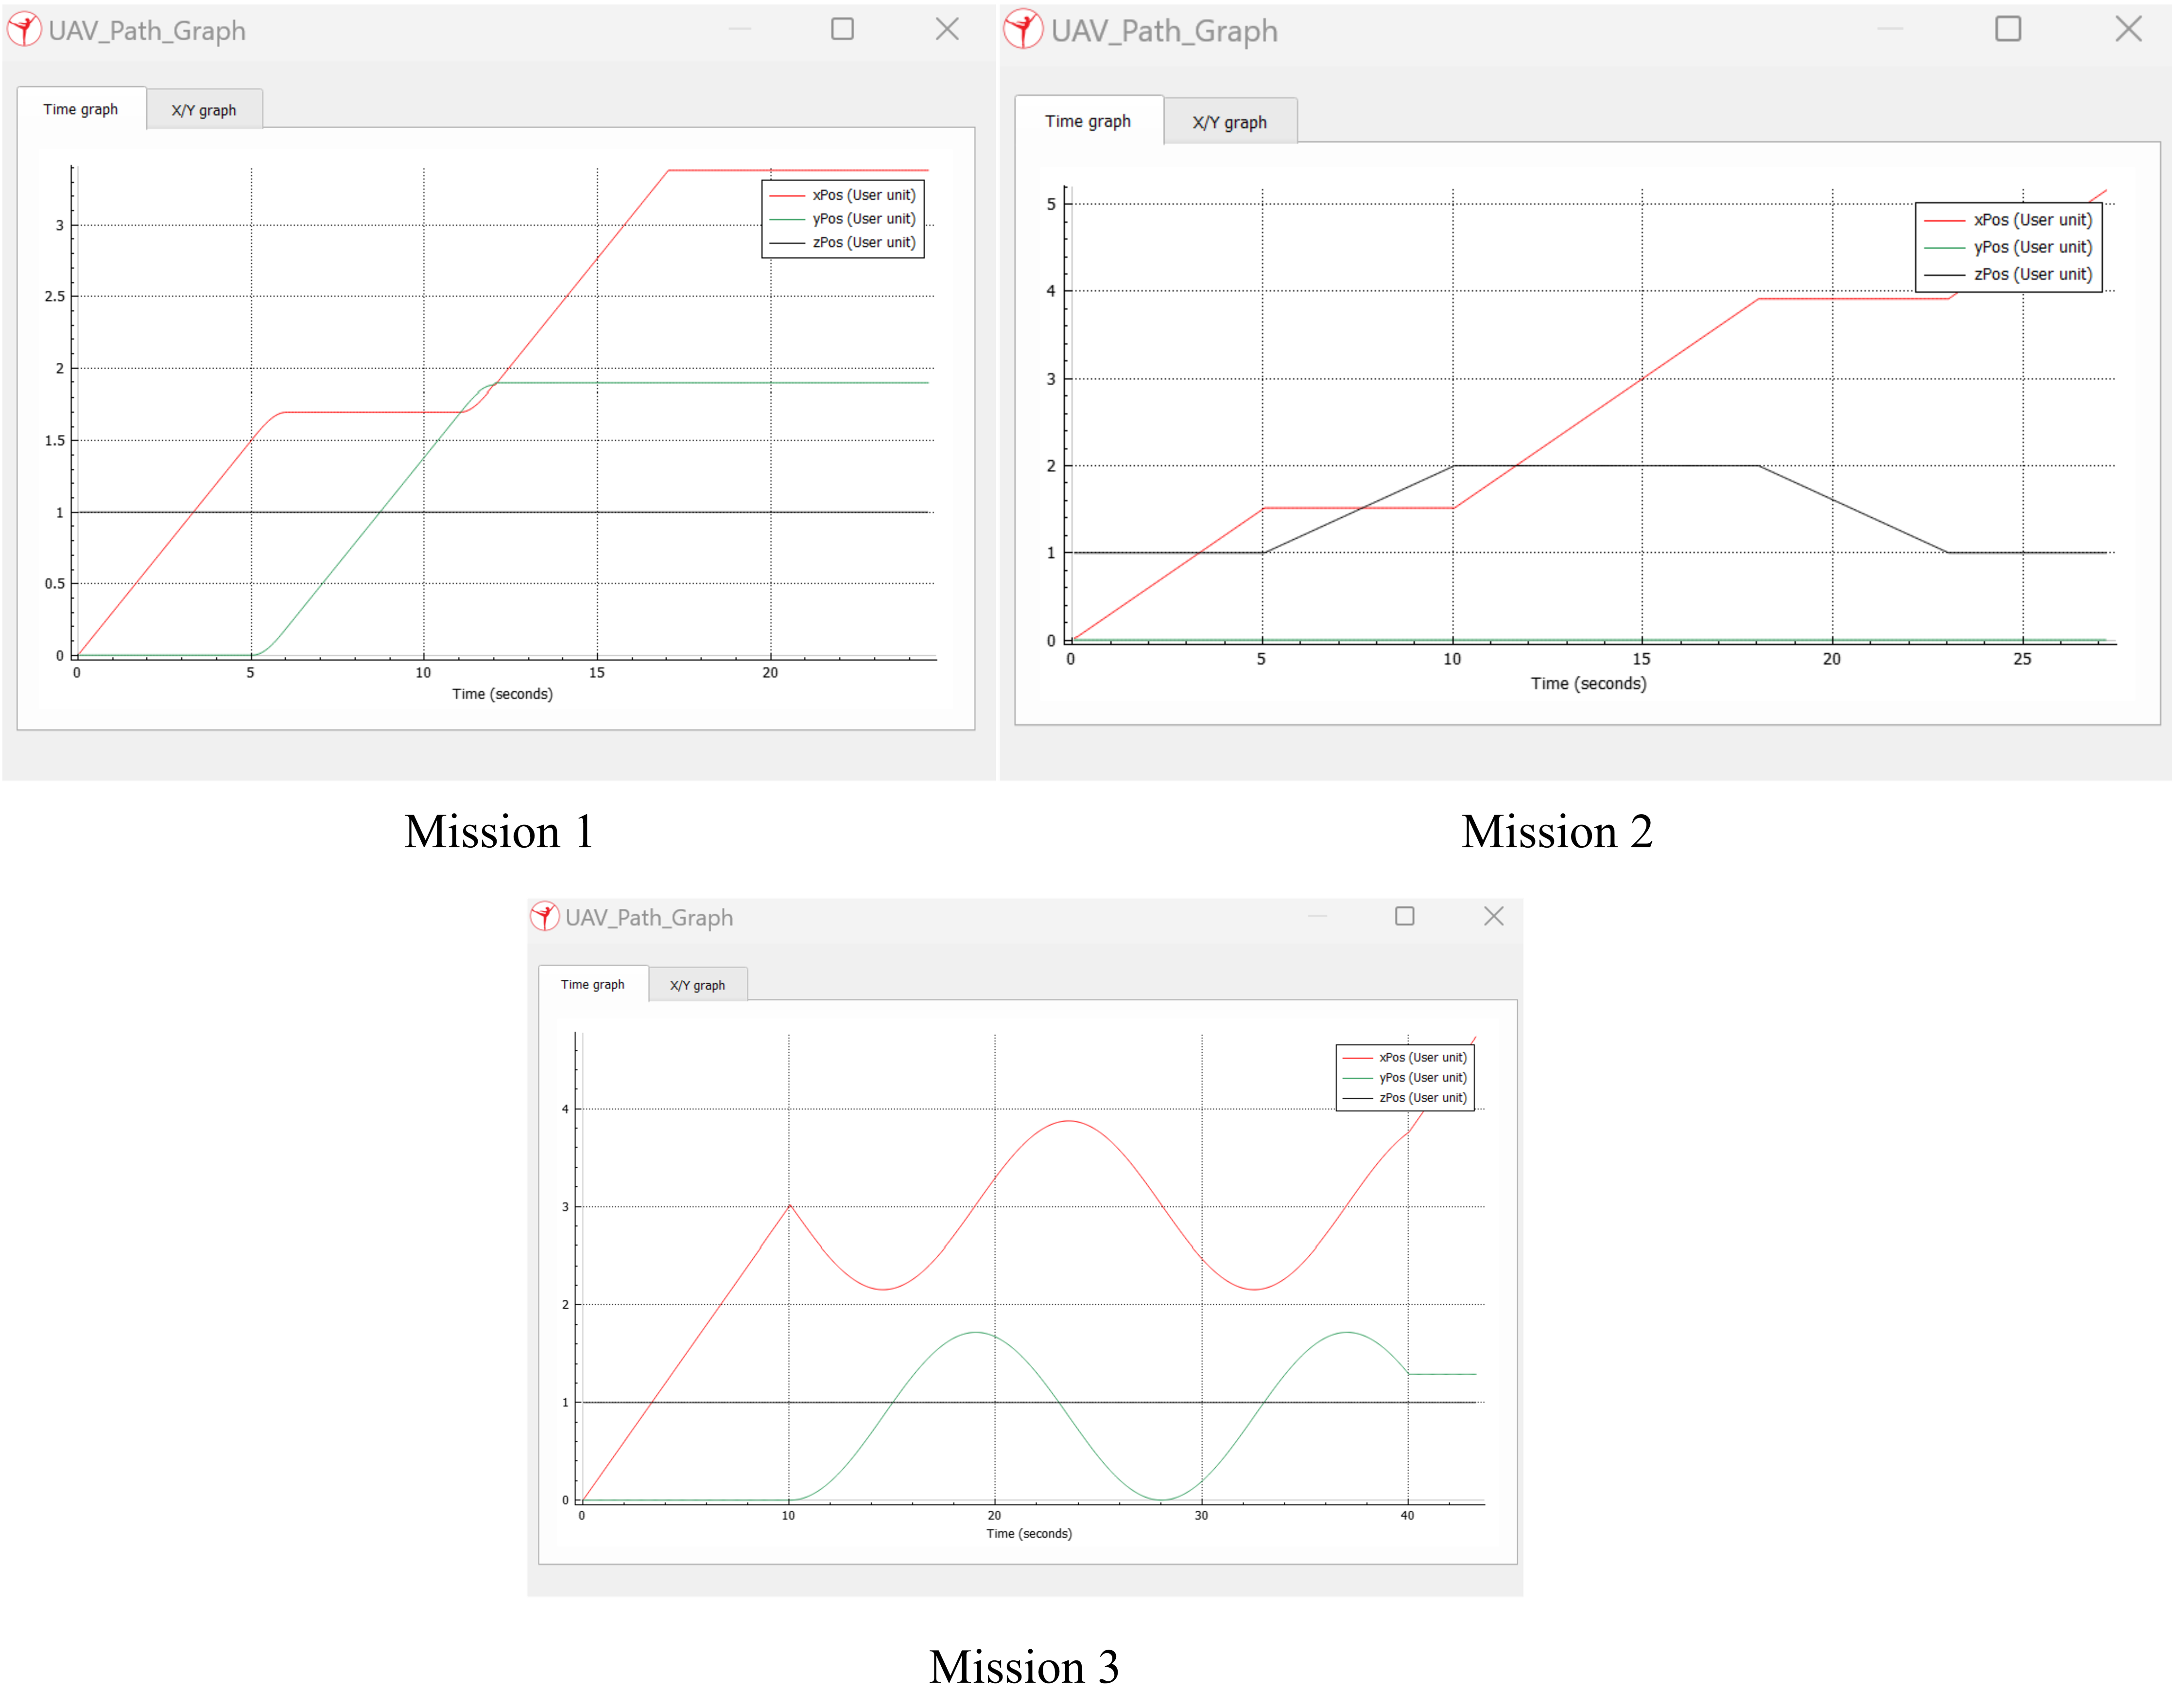Close the bottom UAV_Path_Graph window
Image resolution: width=2179 pixels, height=1708 pixels.
1494,916
